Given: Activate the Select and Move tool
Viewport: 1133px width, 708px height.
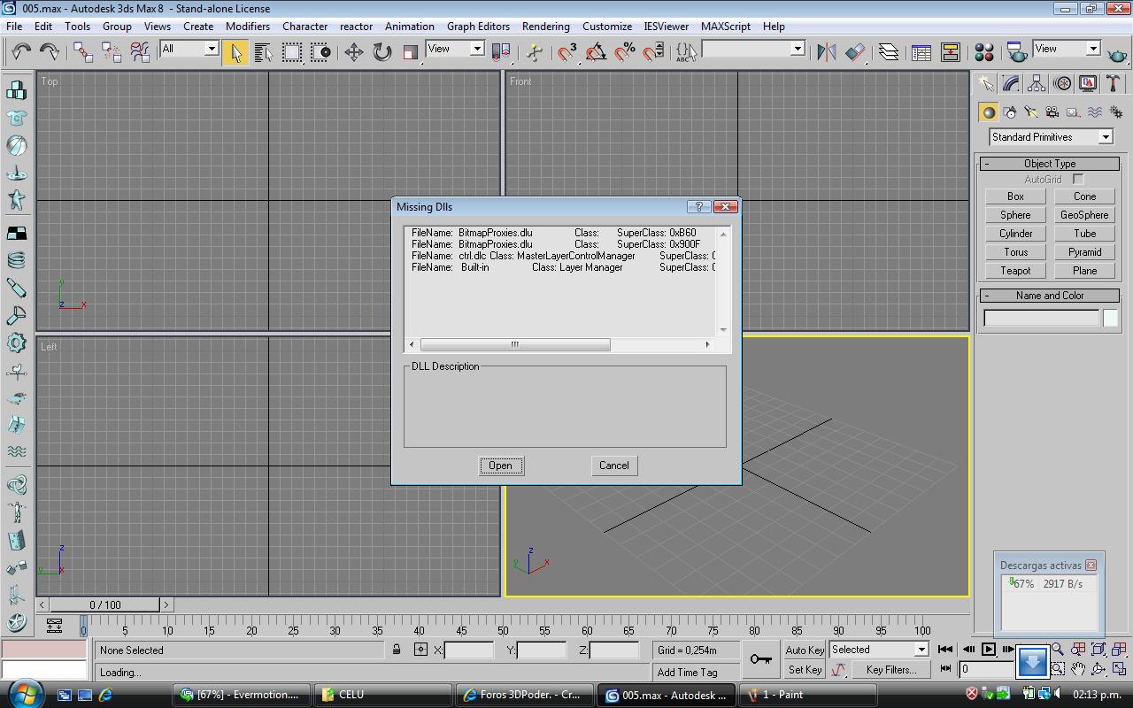Looking at the screenshot, I should 354,52.
